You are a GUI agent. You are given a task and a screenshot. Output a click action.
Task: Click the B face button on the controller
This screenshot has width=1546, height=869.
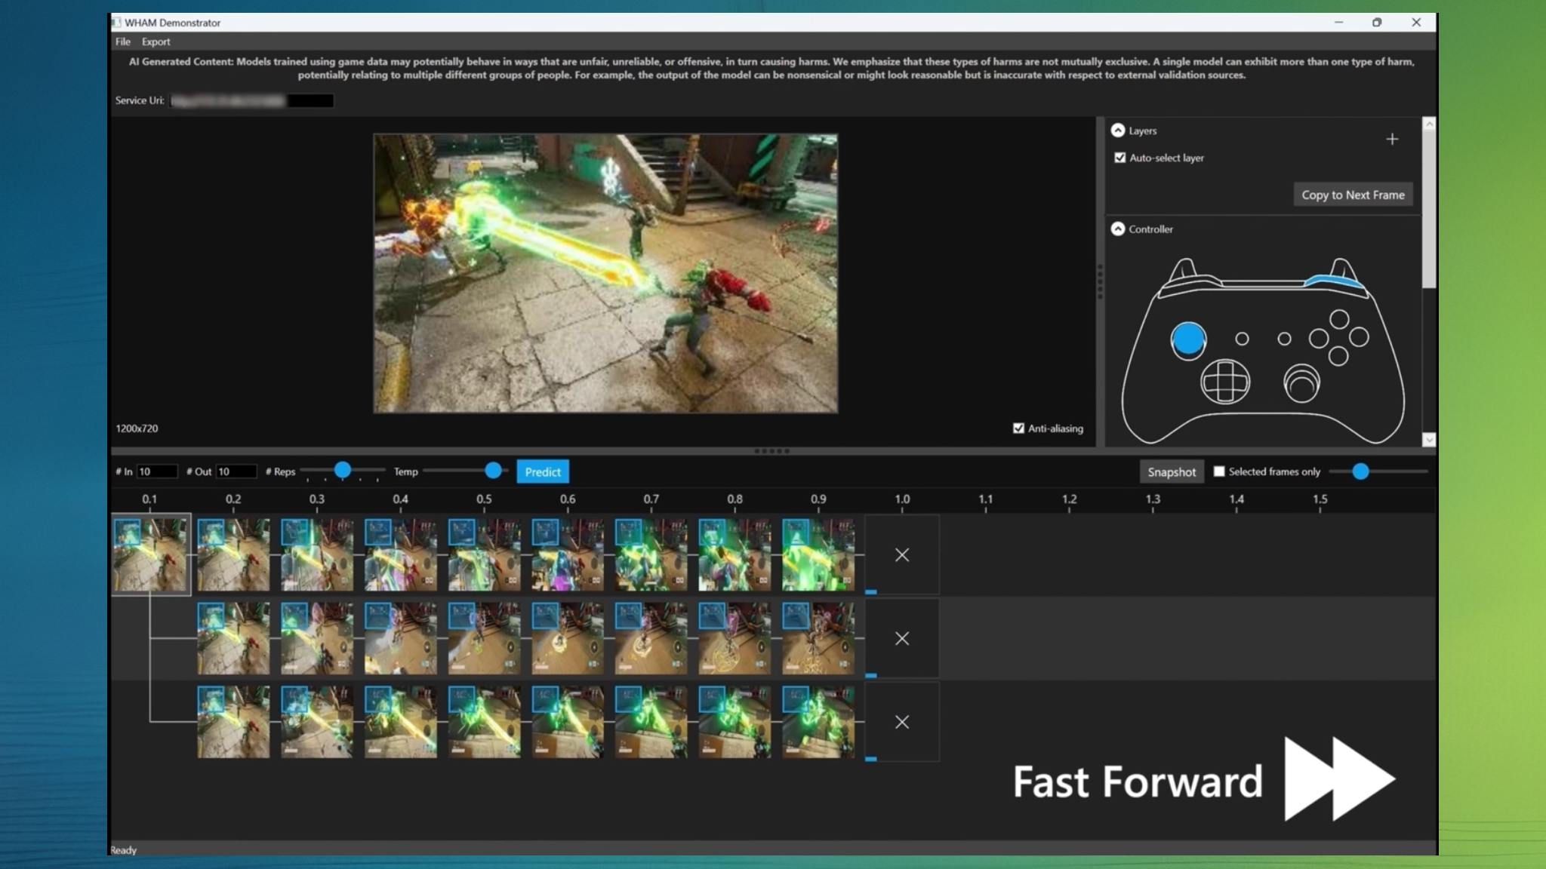click(1359, 337)
